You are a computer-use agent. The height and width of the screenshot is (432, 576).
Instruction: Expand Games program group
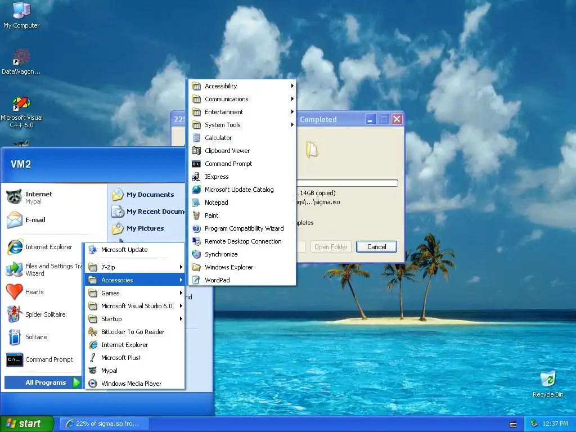coord(134,292)
